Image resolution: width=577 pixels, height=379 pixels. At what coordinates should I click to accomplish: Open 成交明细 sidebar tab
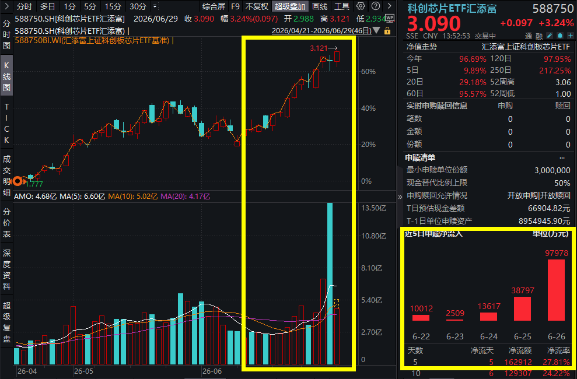pyautogui.click(x=6, y=176)
